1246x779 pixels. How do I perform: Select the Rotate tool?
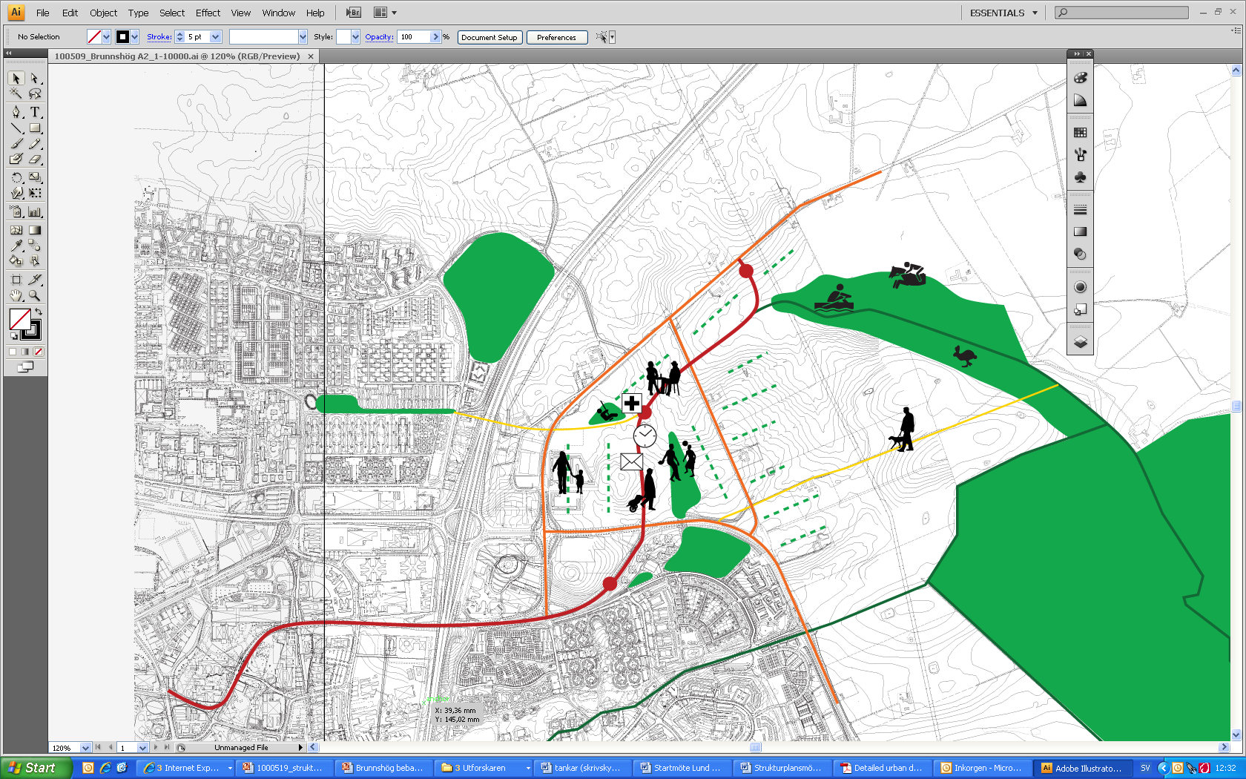coord(16,177)
